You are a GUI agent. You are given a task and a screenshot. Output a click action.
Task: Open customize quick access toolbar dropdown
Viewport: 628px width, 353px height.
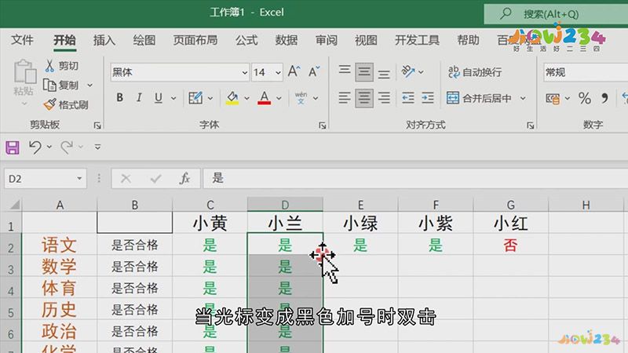[x=97, y=147]
